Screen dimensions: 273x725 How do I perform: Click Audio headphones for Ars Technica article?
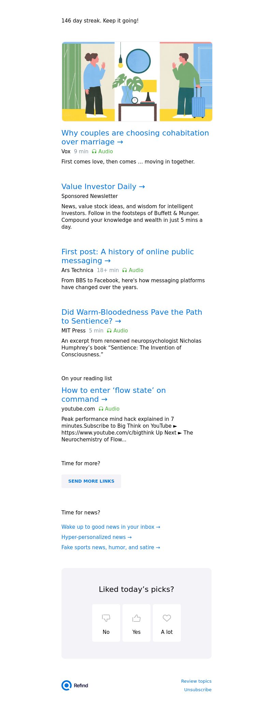click(125, 270)
